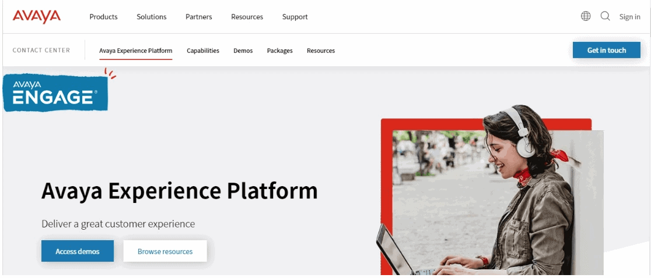Go to the Capabilities tab
651x278 pixels.
(x=203, y=51)
